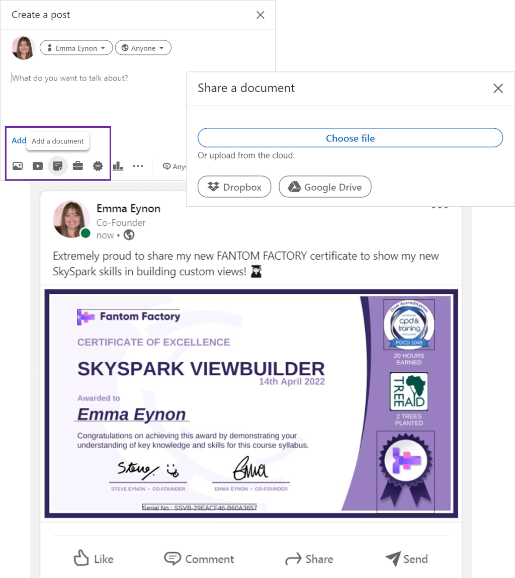Add a video to the post

38,166
